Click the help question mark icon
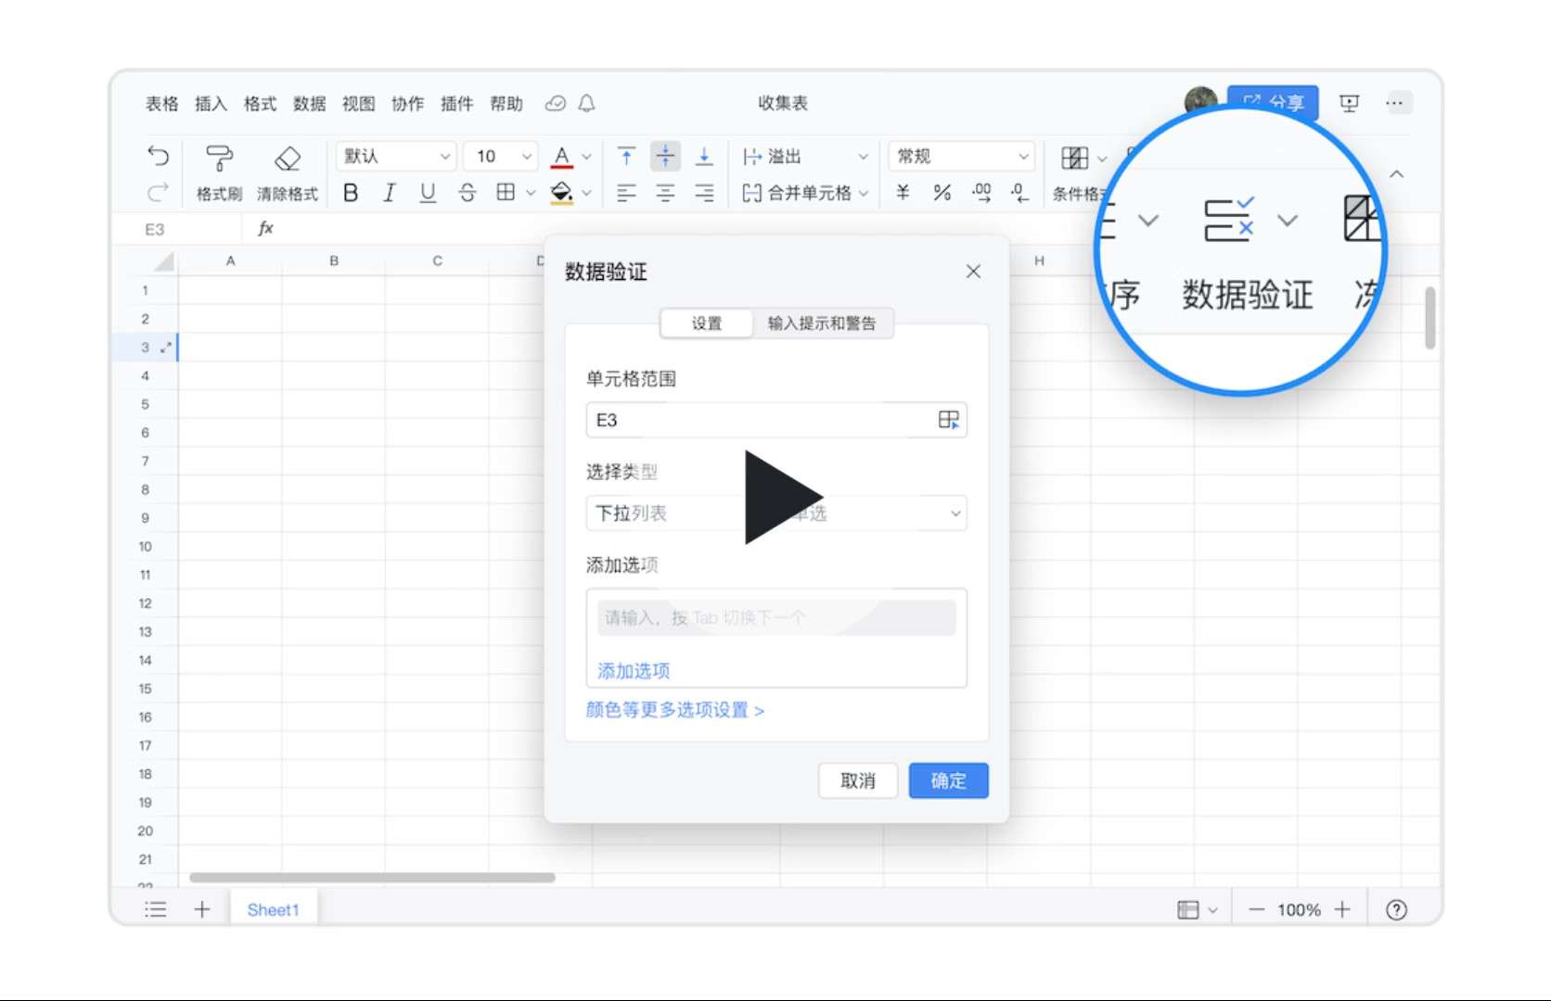This screenshot has width=1551, height=1001. 1396,910
